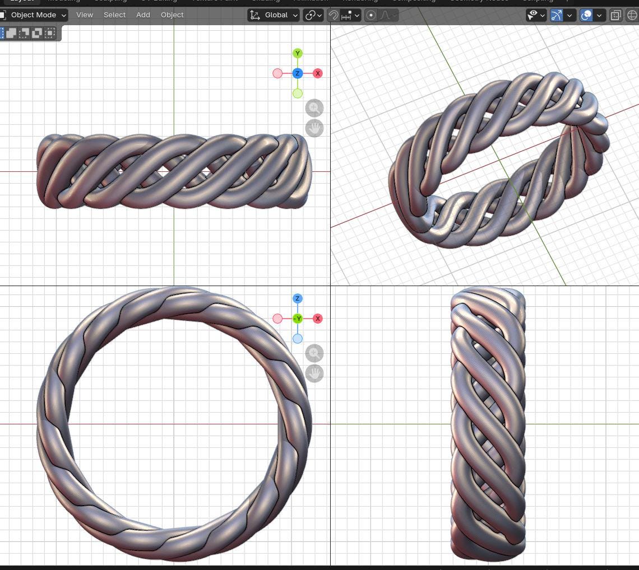Toggle proportional editing
This screenshot has width=639, height=570.
371,16
